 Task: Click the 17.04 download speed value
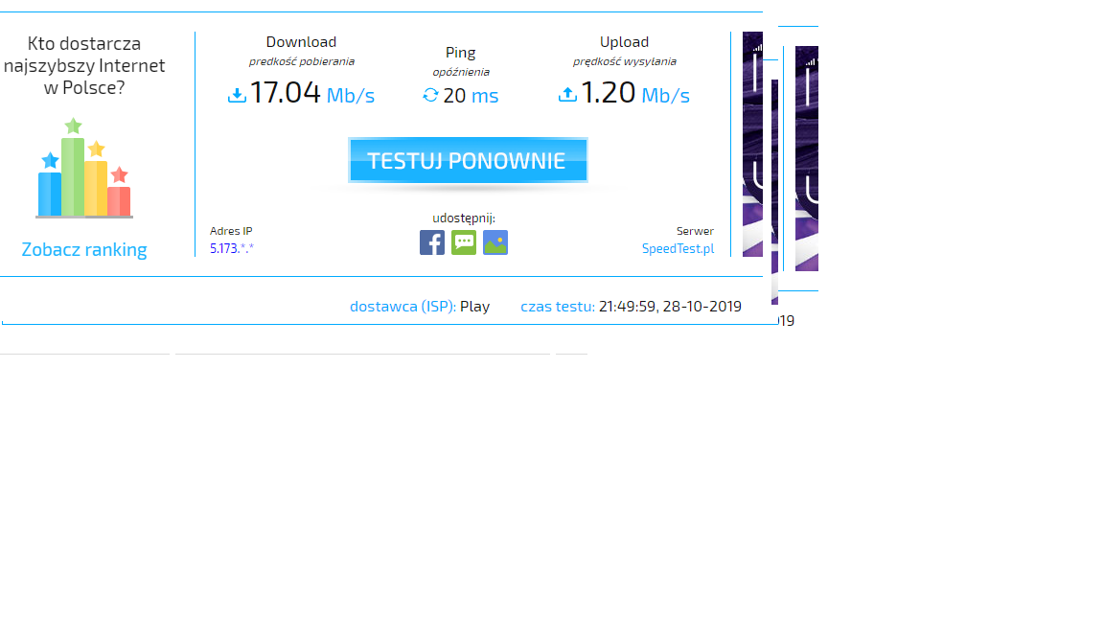[x=286, y=92]
